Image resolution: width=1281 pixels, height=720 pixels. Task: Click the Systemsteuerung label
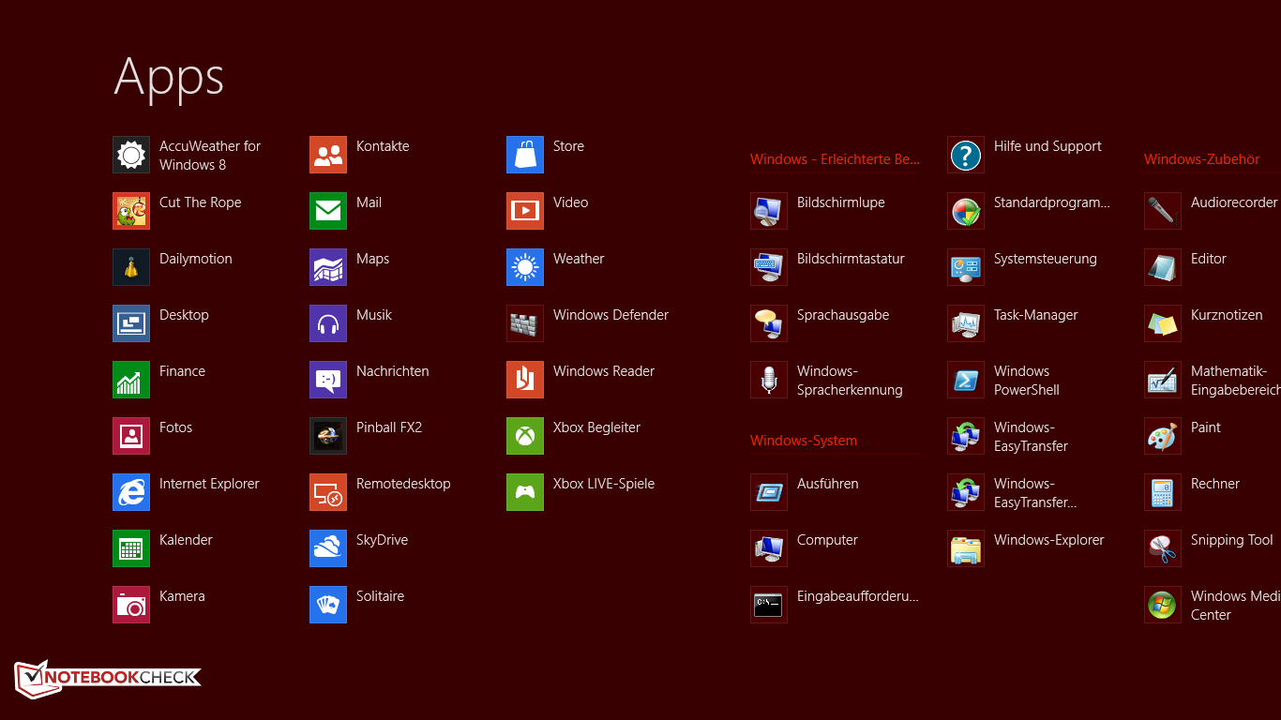[x=1045, y=259]
